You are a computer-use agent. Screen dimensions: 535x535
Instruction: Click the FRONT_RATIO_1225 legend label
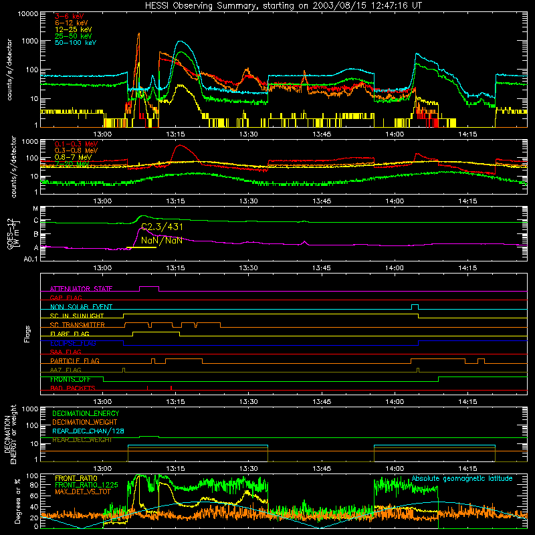pos(86,485)
